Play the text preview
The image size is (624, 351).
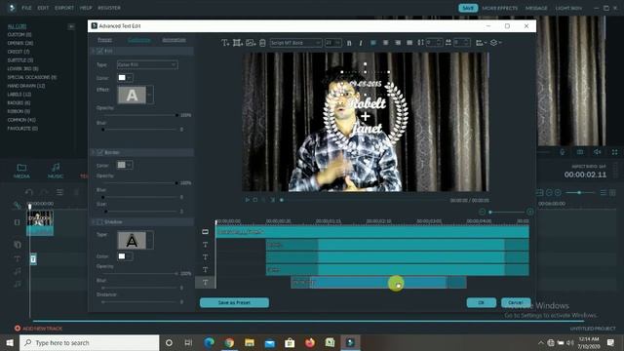pos(247,200)
